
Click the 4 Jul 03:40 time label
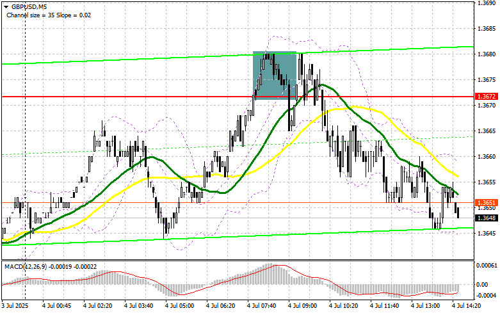pos(138,306)
